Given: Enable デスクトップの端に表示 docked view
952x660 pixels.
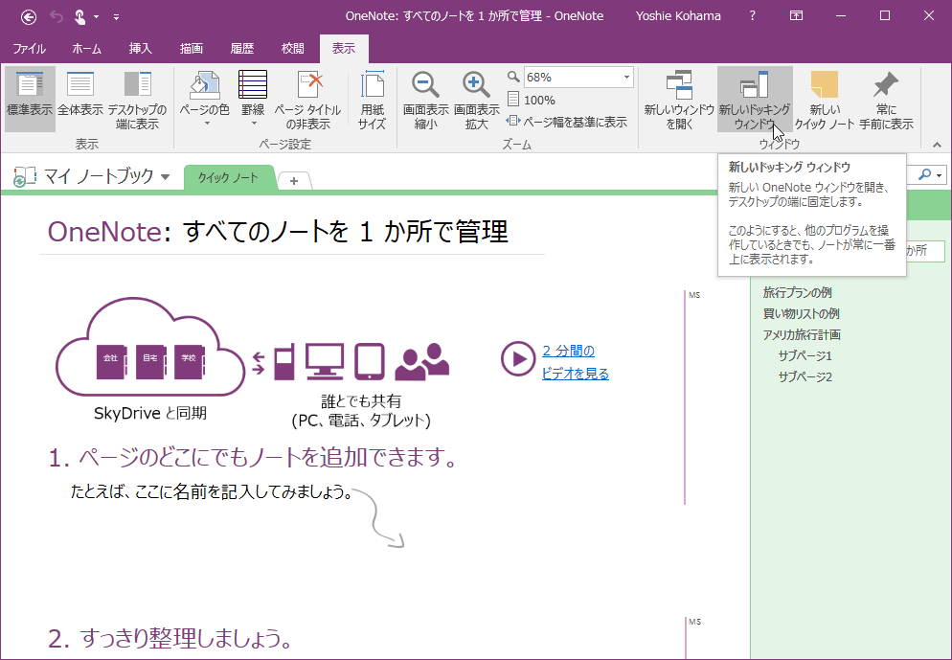Looking at the screenshot, I should tap(137, 99).
